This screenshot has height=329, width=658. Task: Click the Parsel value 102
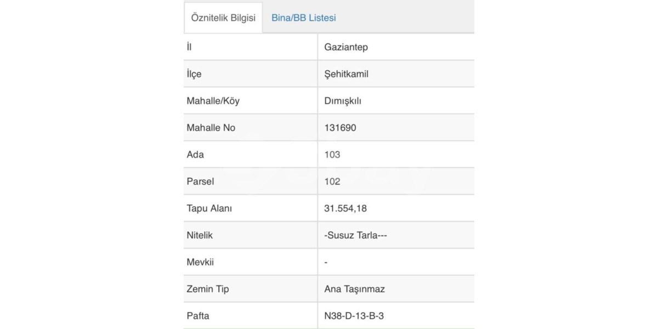(x=332, y=181)
